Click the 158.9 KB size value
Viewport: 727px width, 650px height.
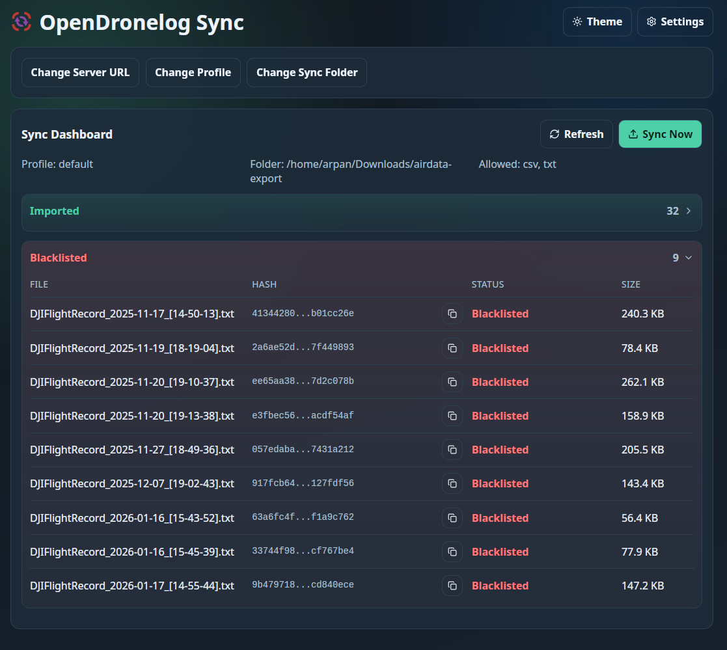tap(642, 416)
